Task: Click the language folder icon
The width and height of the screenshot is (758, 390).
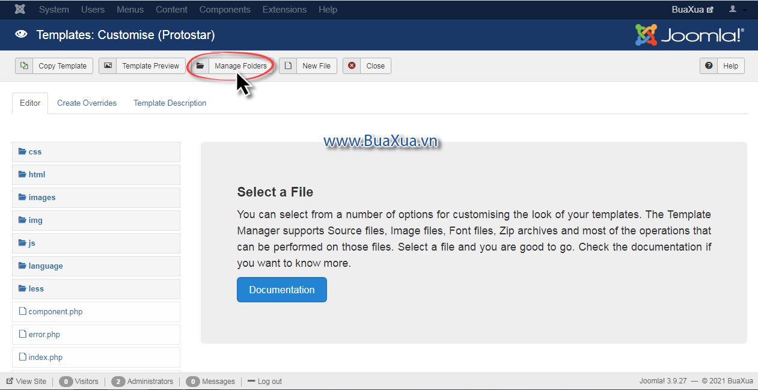Action: click(x=23, y=266)
